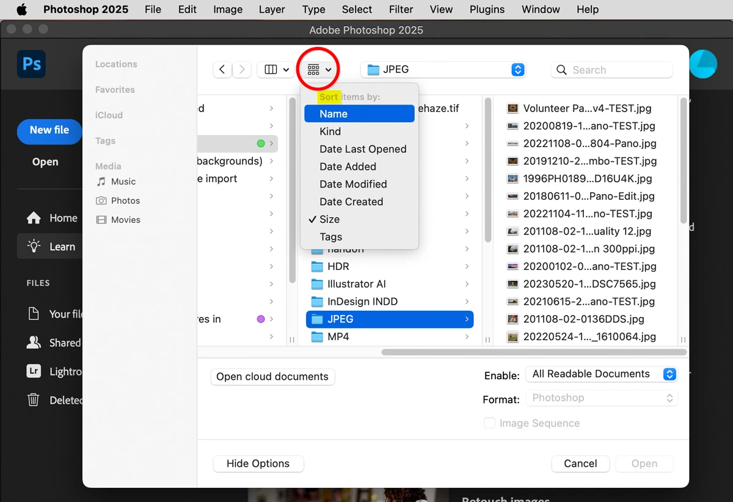The height and width of the screenshot is (502, 733).
Task: Select file 20180611-0...Pano-Edit.jpg
Action: 581,196
